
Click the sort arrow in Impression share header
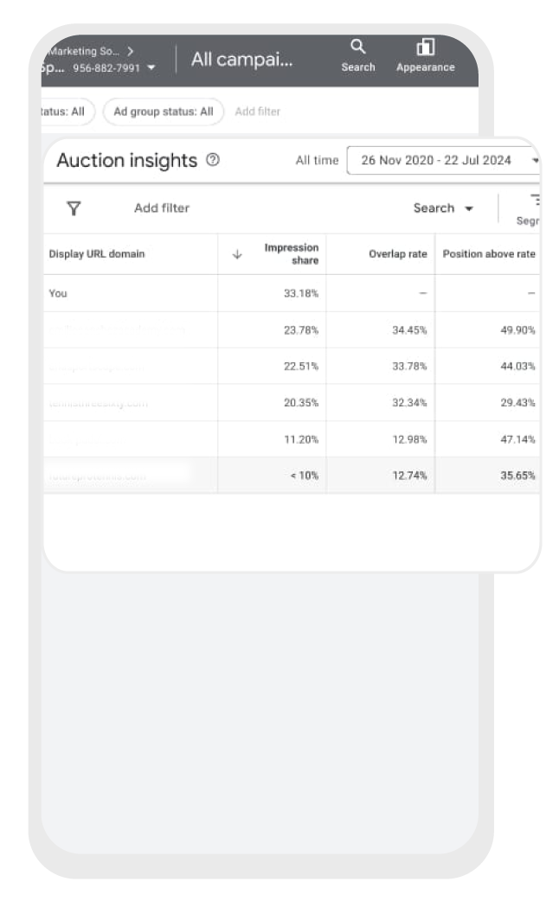click(237, 254)
